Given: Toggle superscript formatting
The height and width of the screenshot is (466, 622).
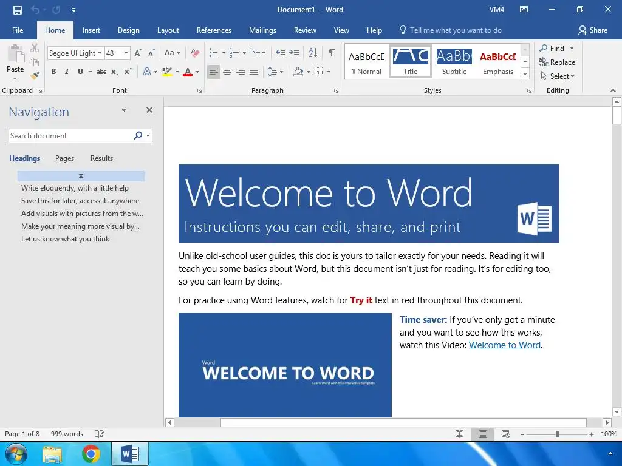Looking at the screenshot, I should click(128, 72).
